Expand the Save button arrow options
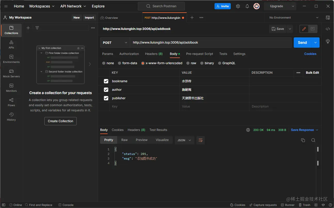 290,29
